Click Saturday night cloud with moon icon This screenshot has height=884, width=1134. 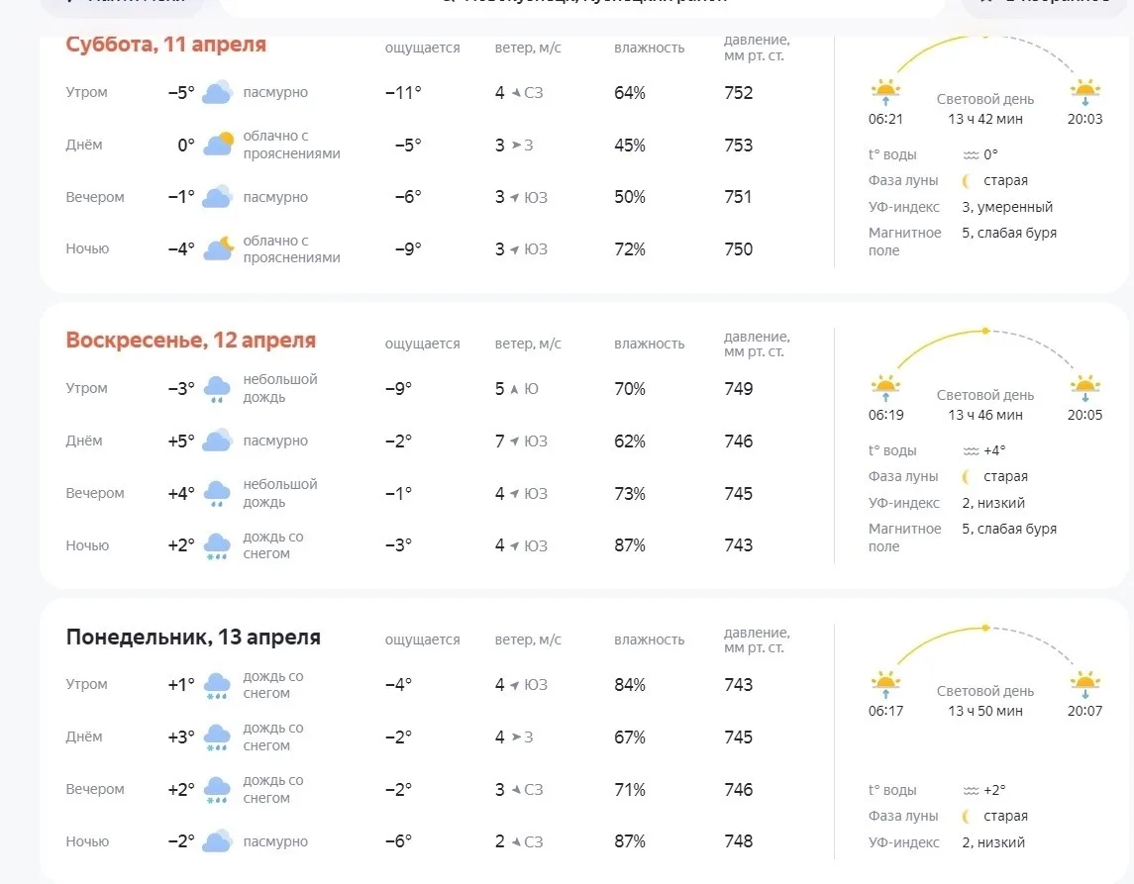(218, 248)
